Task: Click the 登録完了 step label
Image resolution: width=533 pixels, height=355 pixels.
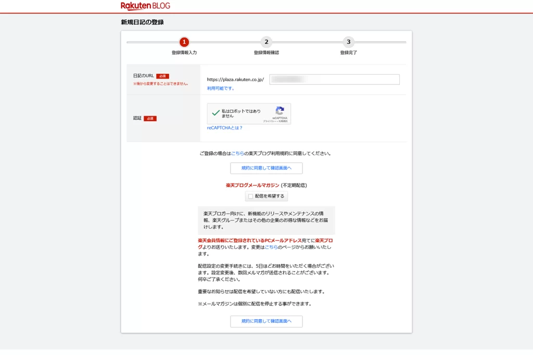Action: point(348,52)
